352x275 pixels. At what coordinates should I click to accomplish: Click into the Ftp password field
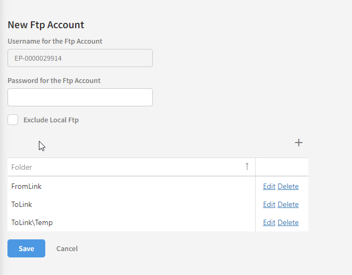[80, 97]
